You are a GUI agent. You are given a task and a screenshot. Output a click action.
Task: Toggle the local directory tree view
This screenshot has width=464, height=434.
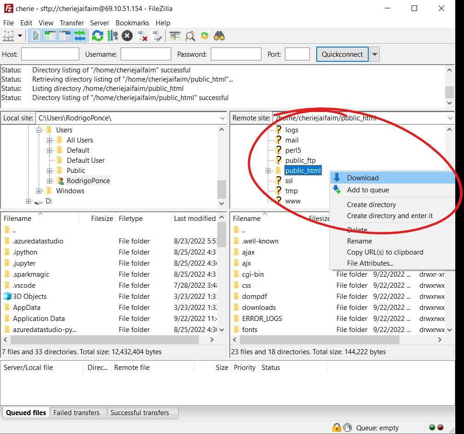coord(50,36)
